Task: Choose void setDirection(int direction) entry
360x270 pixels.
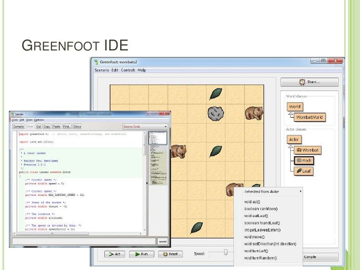Action: 270,244
